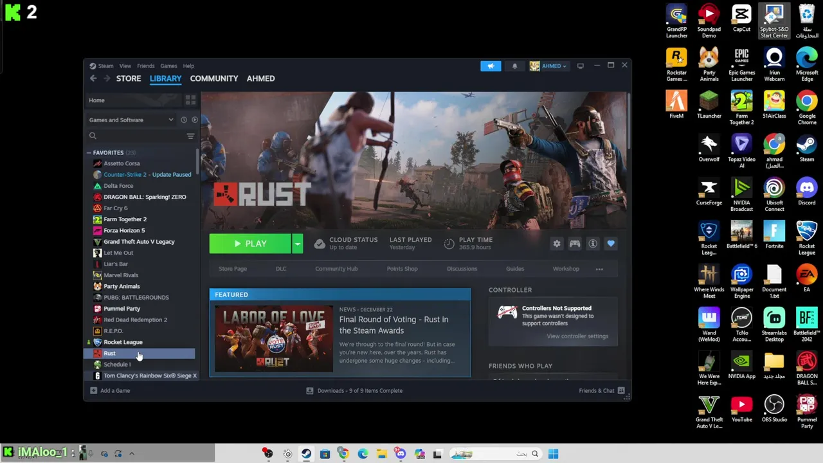Screen dimensions: 823x463
Task: Open the Rust Community Hub link
Action: click(x=336, y=269)
